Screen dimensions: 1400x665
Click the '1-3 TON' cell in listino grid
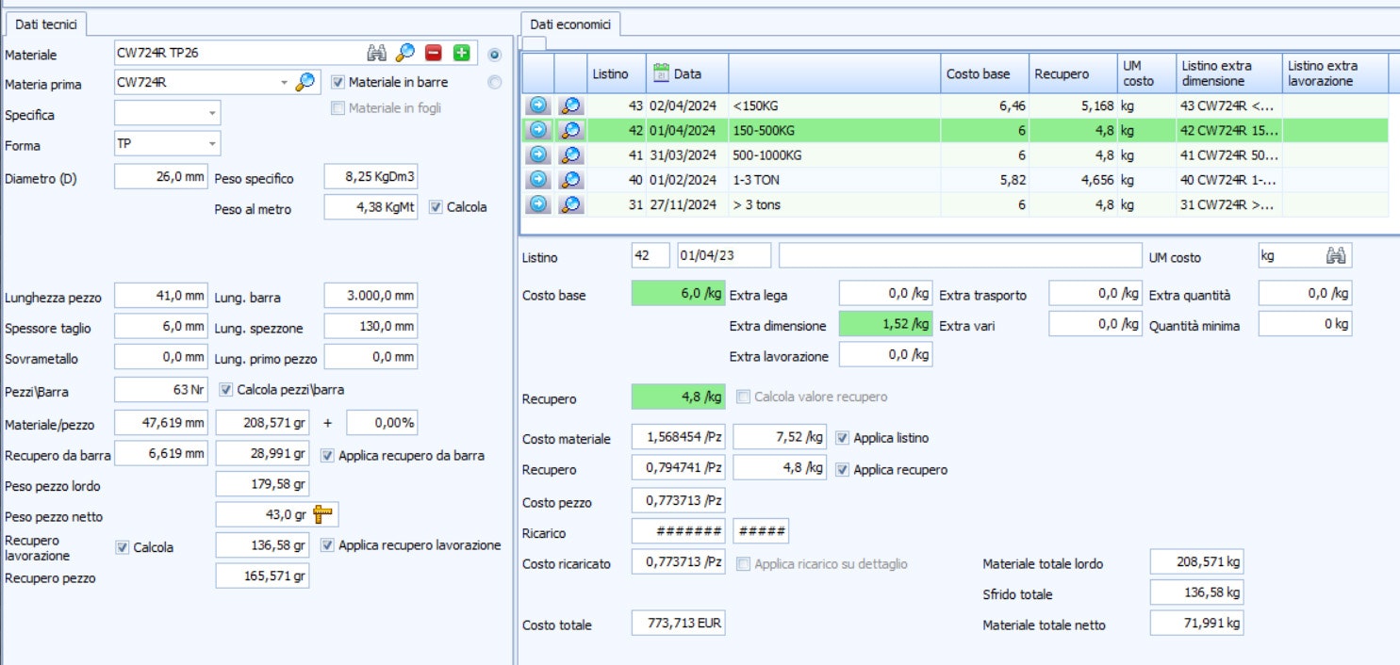tap(834, 179)
